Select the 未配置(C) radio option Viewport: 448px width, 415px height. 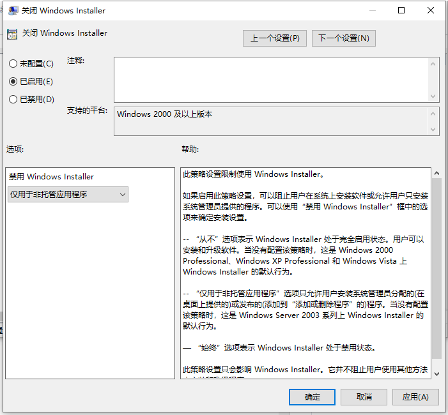point(31,63)
